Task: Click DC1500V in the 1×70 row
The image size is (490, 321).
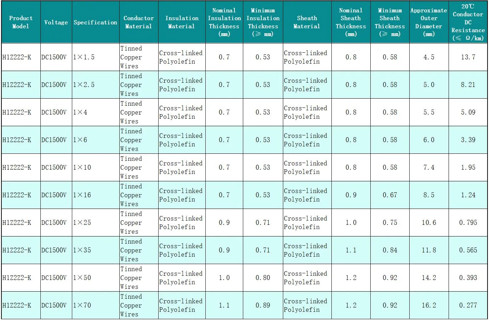Action: tap(54, 305)
